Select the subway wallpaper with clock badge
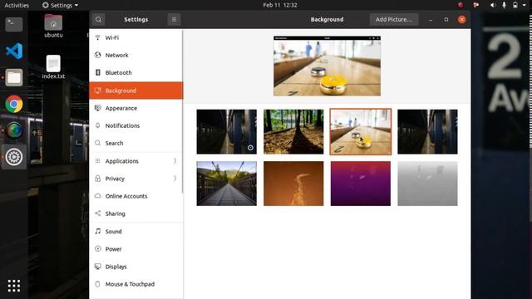This screenshot has height=299, width=532. click(x=227, y=131)
